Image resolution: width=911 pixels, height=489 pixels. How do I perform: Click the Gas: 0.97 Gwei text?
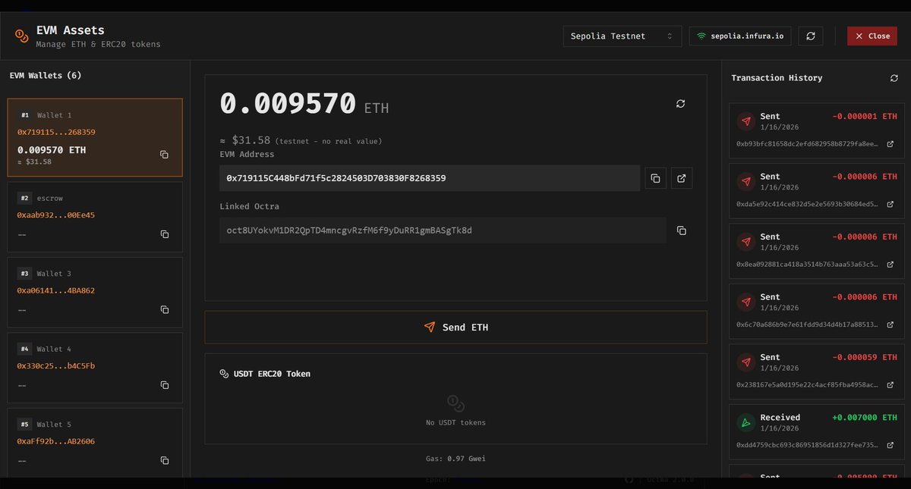(455, 459)
